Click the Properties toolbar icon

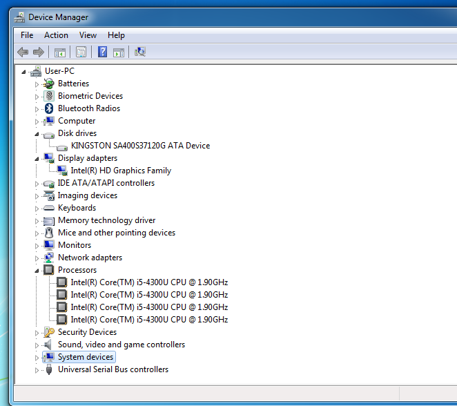pyautogui.click(x=81, y=52)
